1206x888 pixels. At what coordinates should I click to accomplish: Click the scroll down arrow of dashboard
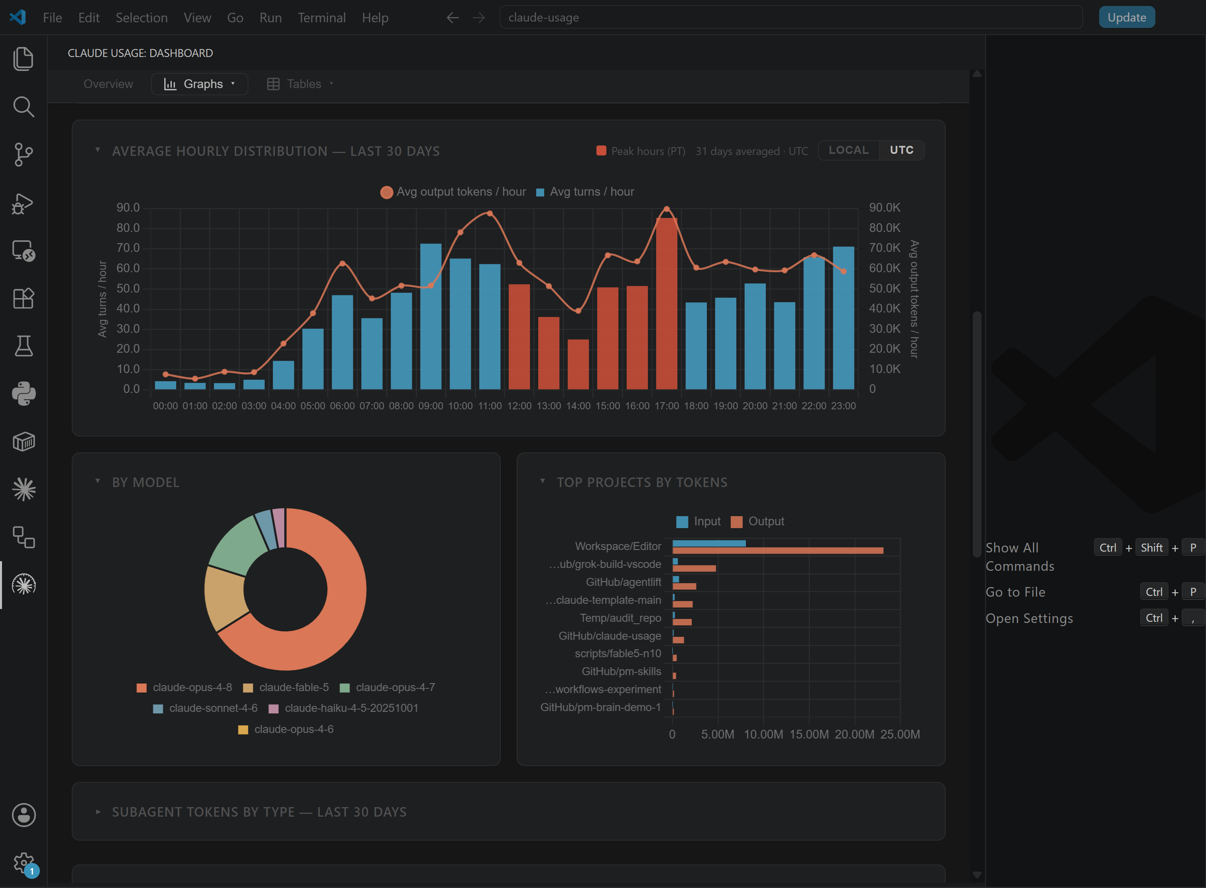pos(977,875)
